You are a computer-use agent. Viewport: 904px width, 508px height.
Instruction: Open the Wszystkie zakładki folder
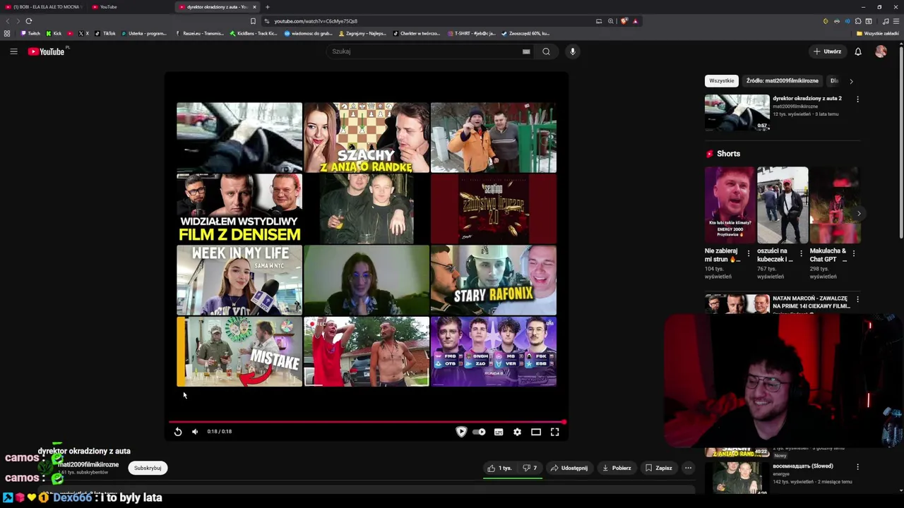tap(878, 33)
